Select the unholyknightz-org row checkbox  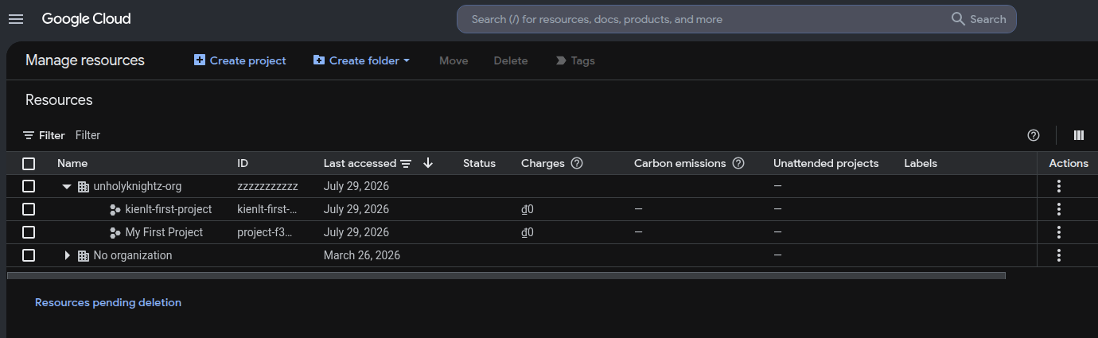(29, 186)
